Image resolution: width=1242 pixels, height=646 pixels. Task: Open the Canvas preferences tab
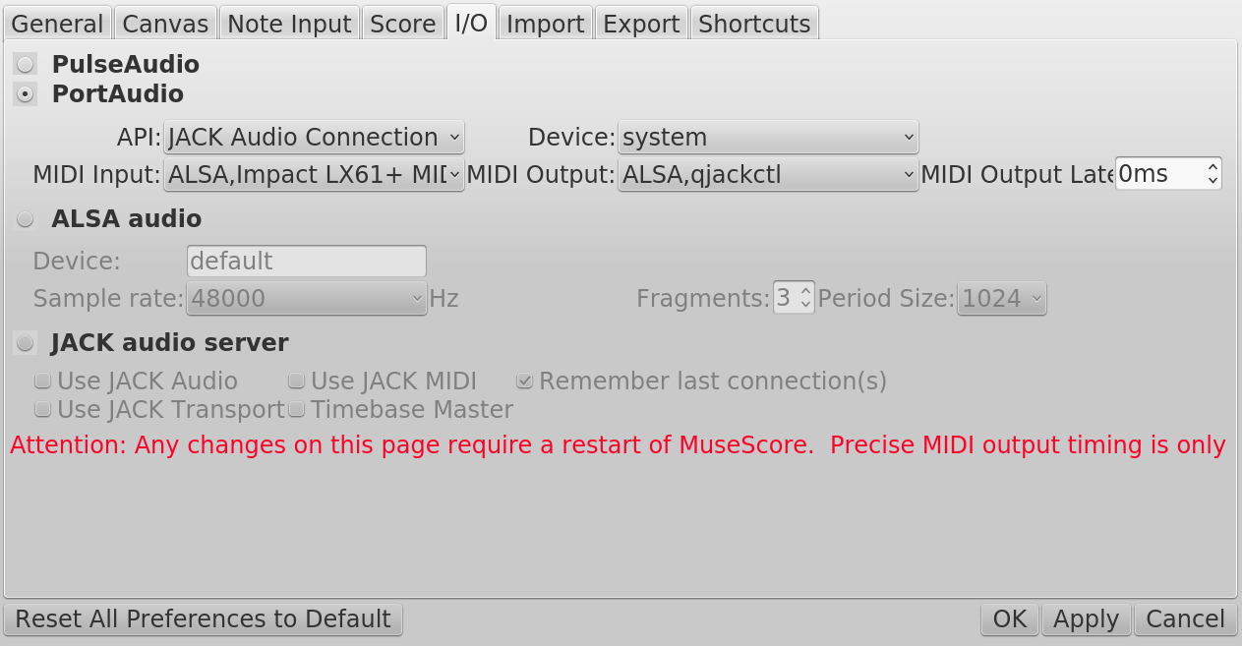(164, 22)
